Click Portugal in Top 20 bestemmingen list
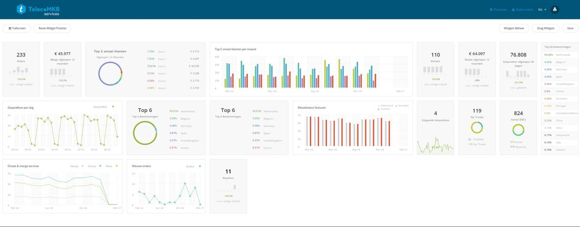Image resolution: width=580 pixels, height=227 pixels. (x=561, y=106)
